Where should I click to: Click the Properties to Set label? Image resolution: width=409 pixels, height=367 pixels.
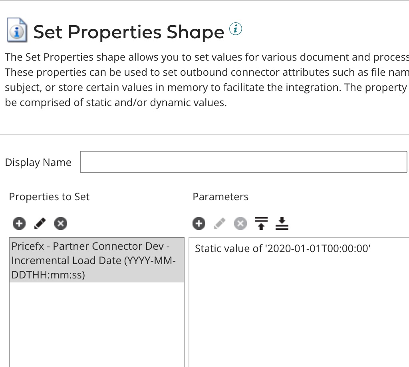click(49, 197)
